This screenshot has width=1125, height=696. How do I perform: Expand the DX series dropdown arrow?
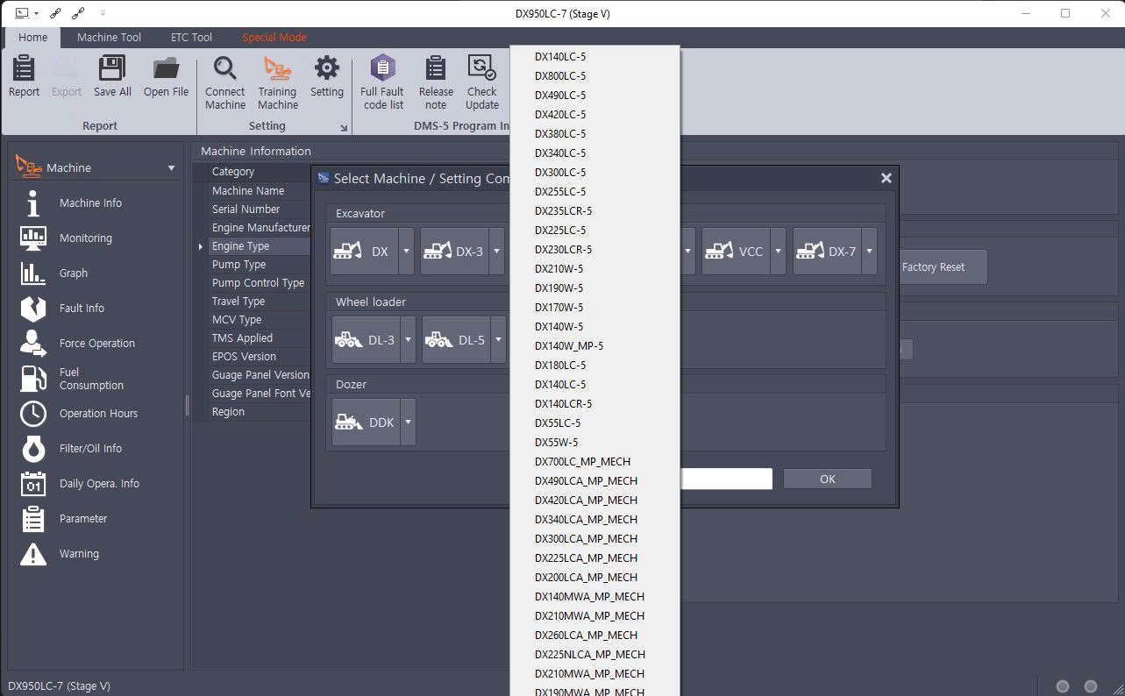point(406,252)
